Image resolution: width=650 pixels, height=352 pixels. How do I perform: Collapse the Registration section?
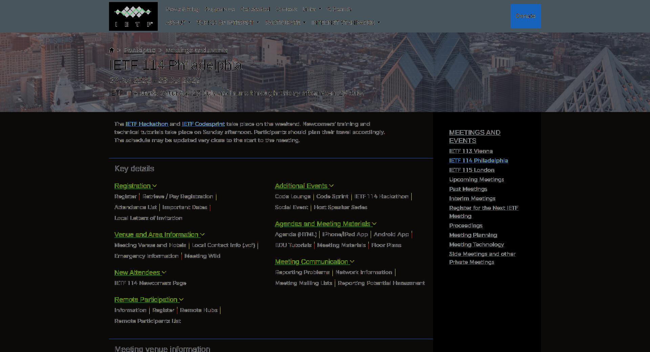pos(135,186)
